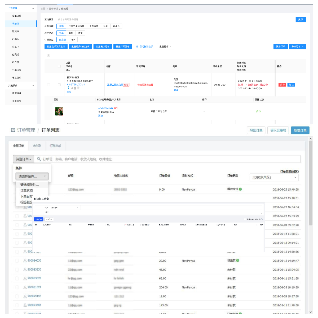This screenshot has width=318, height=318.
Task: Click the user icon beside order 900081524
Action: click(25, 287)
